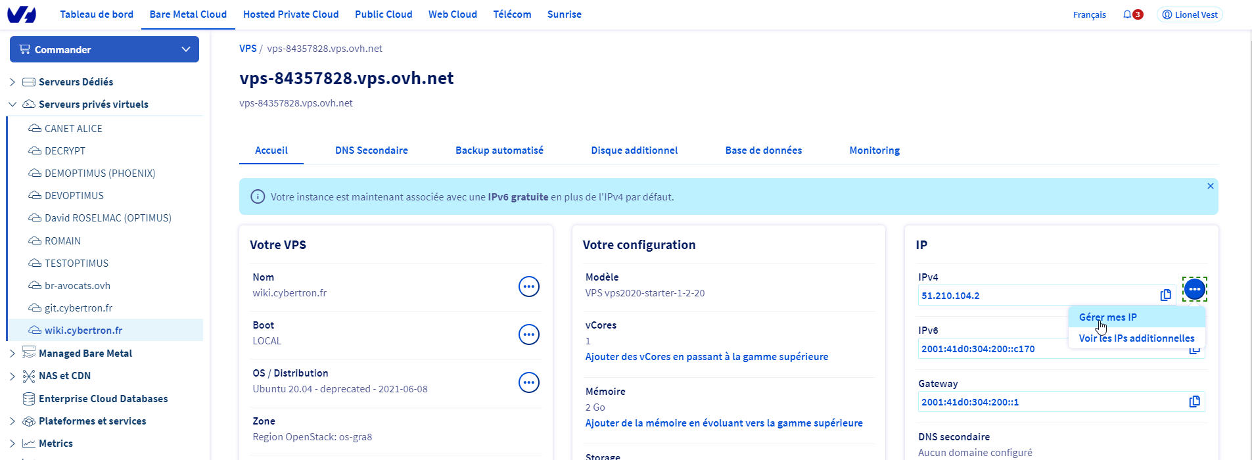1252x460 pixels.
Task: Click the Serveurs privés virtuels cloud icon
Action: [29, 104]
